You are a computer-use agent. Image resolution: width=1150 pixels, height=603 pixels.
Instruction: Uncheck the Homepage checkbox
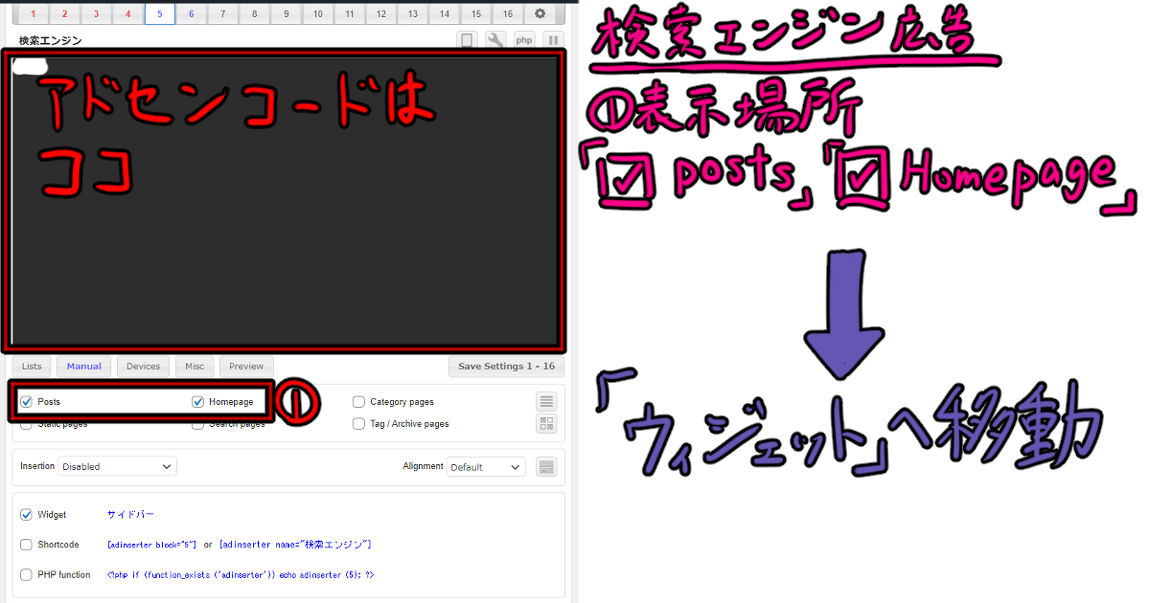click(x=197, y=401)
